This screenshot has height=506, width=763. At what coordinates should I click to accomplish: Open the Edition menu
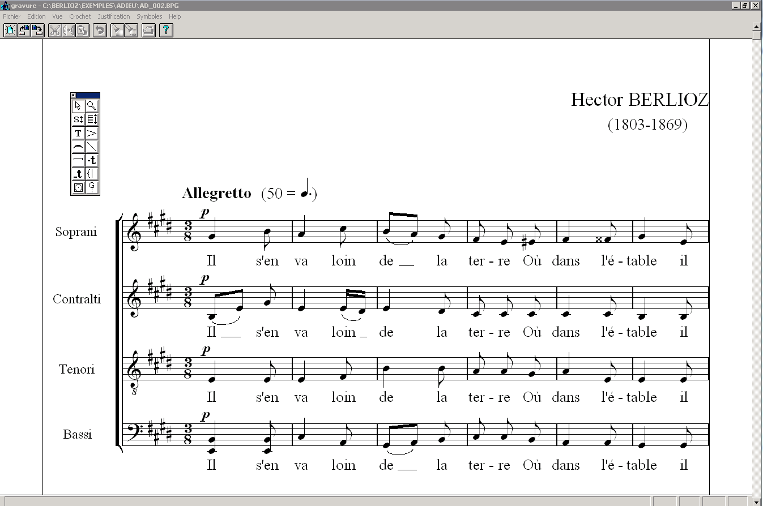pyautogui.click(x=36, y=16)
